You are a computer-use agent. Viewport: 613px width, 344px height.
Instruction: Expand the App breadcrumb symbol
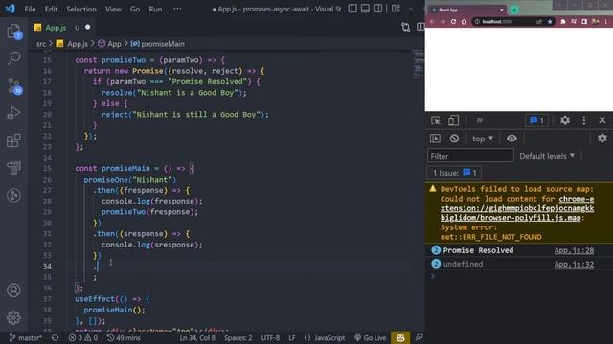(110, 44)
